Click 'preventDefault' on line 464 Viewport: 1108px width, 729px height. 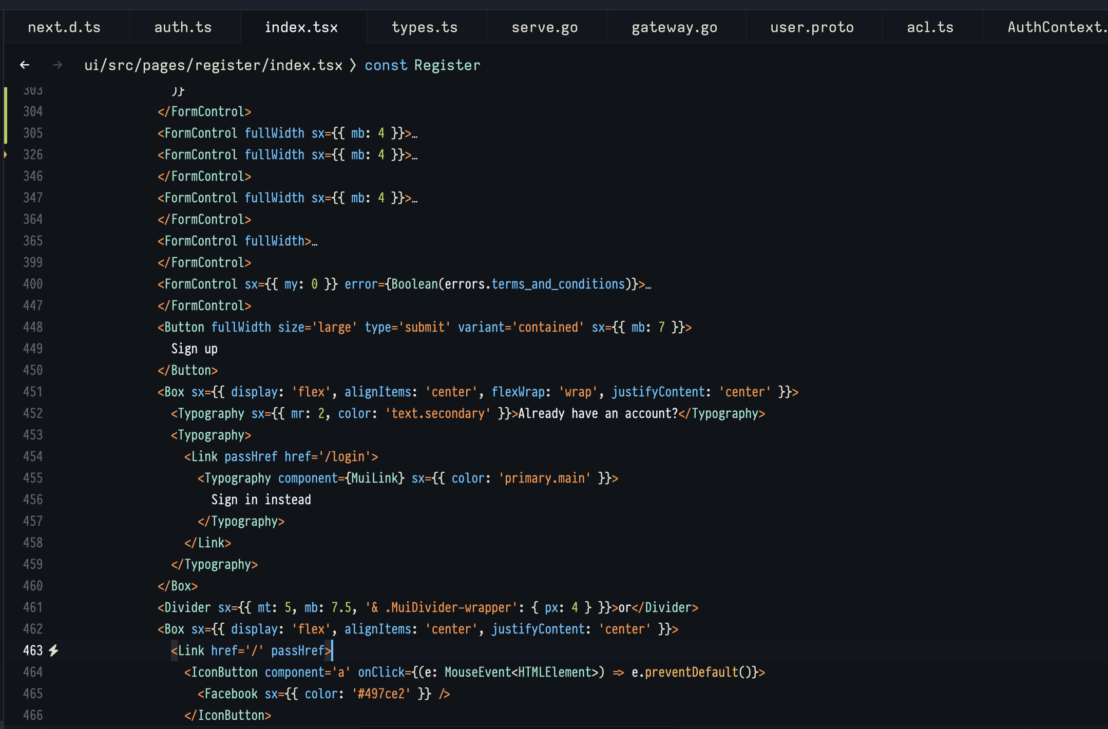tap(692, 673)
